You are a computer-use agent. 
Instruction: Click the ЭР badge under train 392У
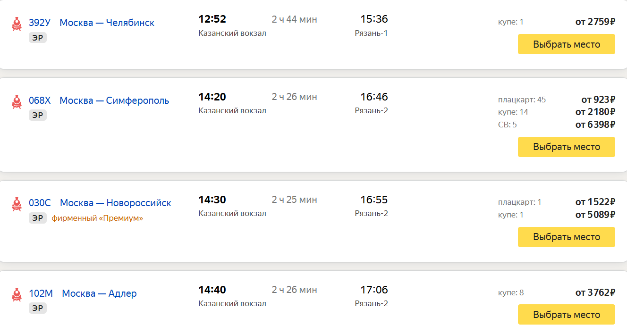38,38
